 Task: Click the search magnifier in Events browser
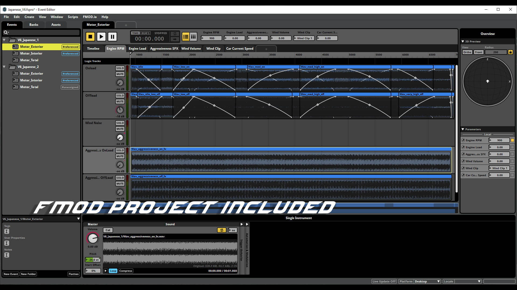point(6,32)
